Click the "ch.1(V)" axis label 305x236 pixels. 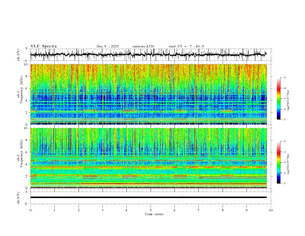click(x=18, y=55)
